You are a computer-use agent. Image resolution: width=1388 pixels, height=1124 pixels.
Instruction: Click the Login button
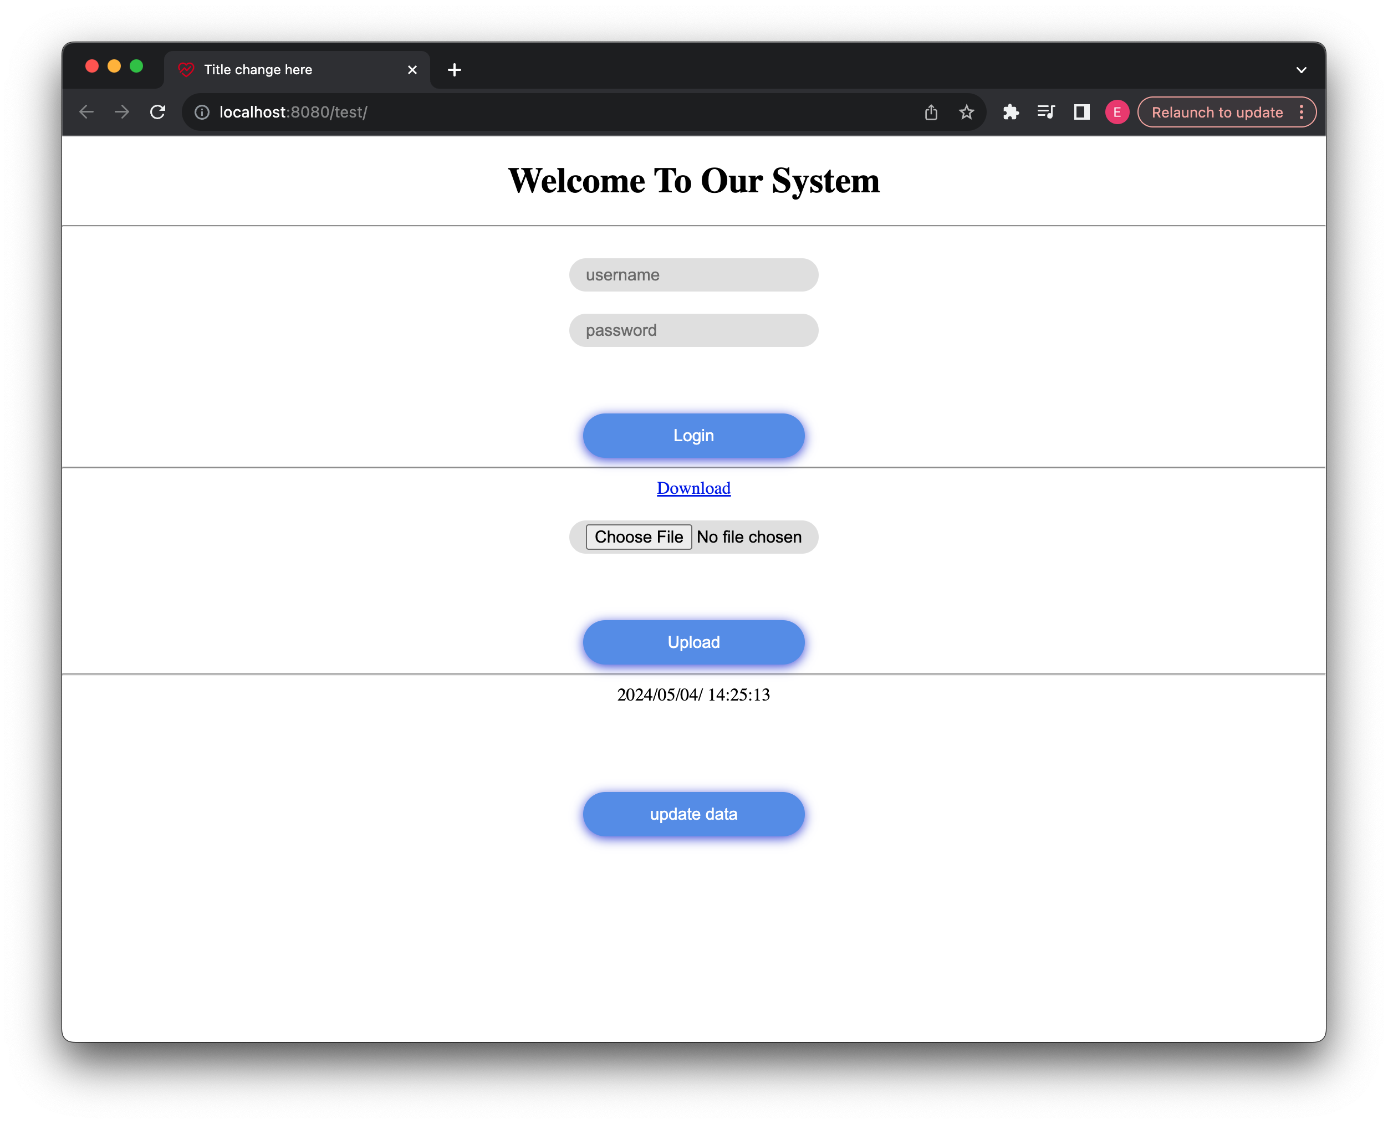point(694,436)
